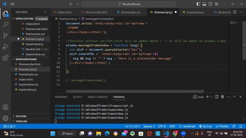
Task: Select topwindow.css in Open Editors list
Action: pyautogui.click(x=31, y=54)
